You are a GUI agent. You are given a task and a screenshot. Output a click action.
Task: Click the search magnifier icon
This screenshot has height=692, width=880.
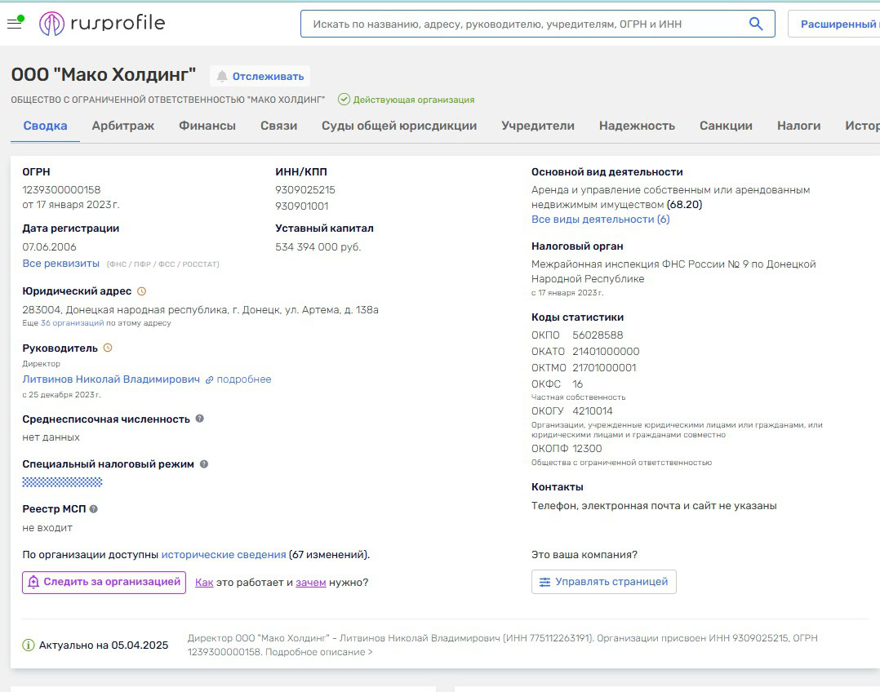point(756,24)
